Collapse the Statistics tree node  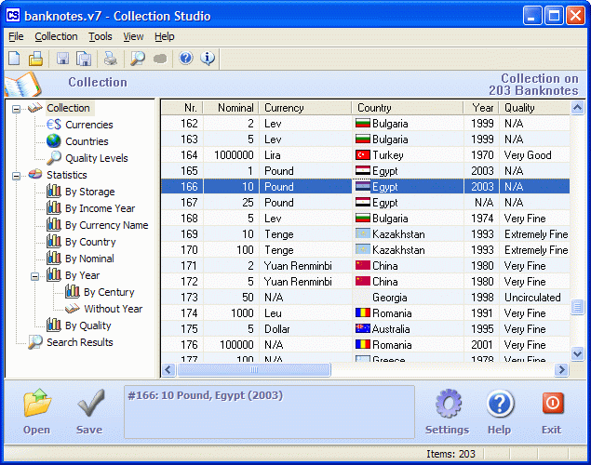click(x=16, y=176)
